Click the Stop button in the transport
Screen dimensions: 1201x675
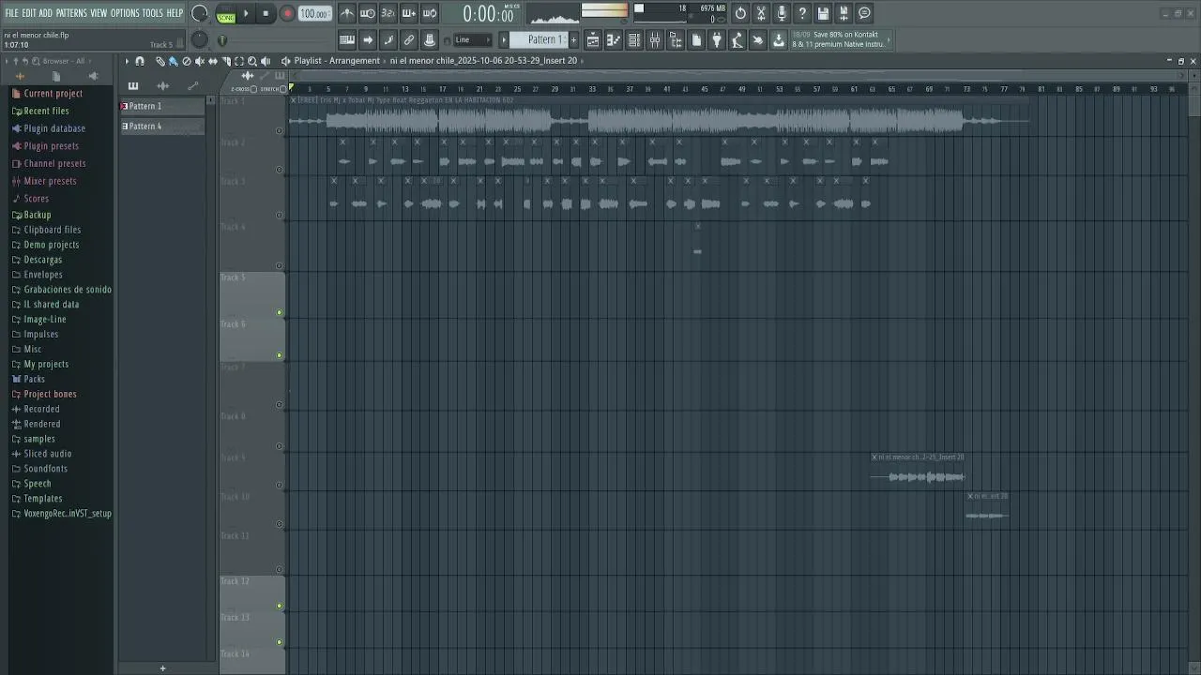[x=266, y=13]
